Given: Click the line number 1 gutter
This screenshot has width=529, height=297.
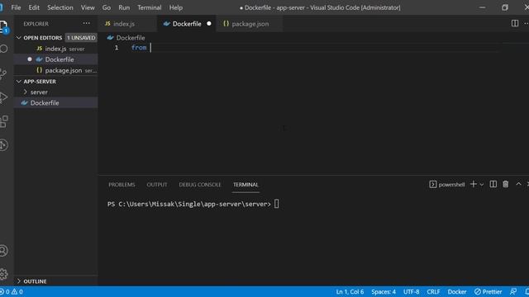Looking at the screenshot, I should click(x=117, y=48).
